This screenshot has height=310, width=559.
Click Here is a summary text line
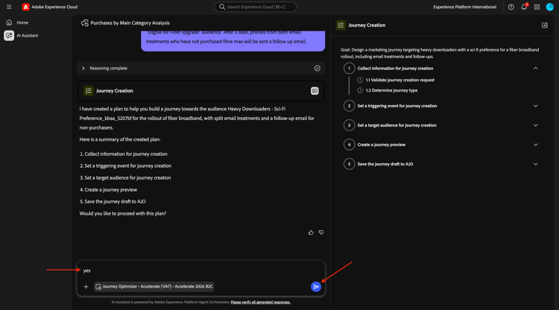click(120, 139)
